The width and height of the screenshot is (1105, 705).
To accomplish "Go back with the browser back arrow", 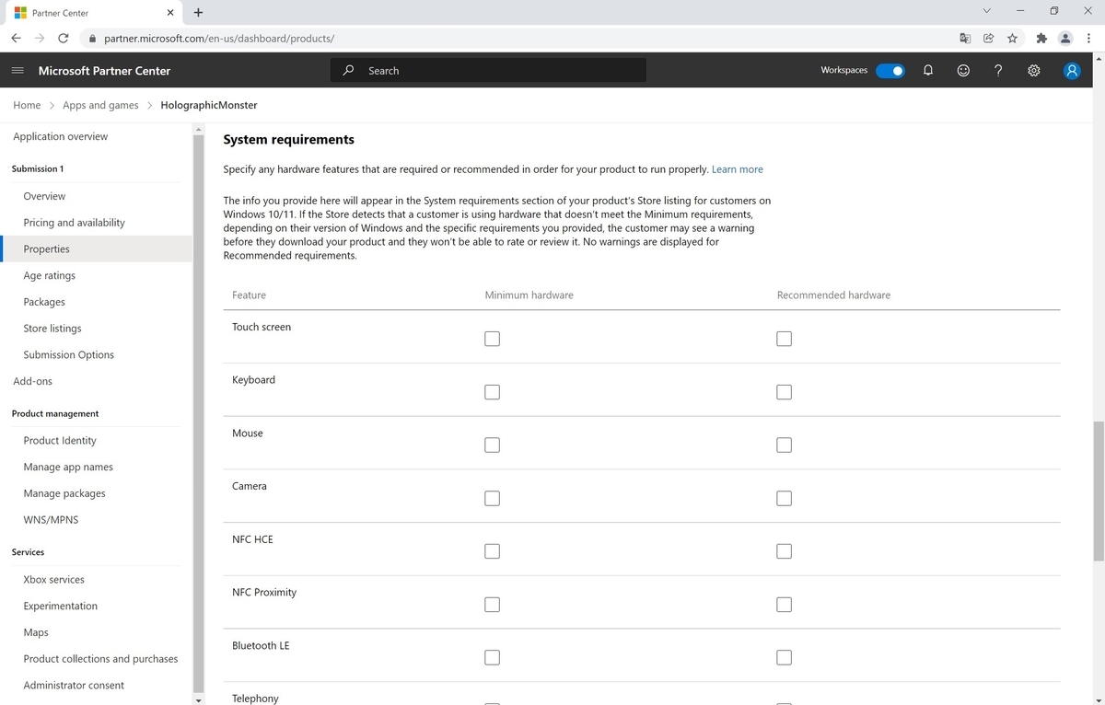I will click(x=17, y=38).
